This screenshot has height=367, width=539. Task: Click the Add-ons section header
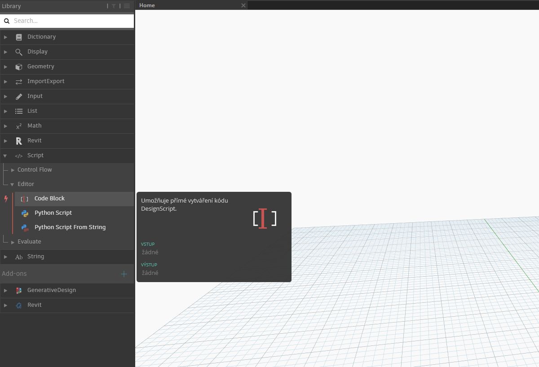pyautogui.click(x=15, y=274)
